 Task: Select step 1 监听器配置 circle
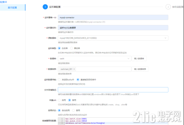45,7
